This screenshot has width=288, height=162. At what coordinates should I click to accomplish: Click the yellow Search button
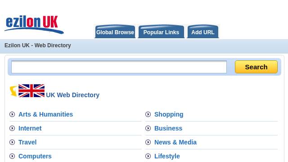point(256,67)
